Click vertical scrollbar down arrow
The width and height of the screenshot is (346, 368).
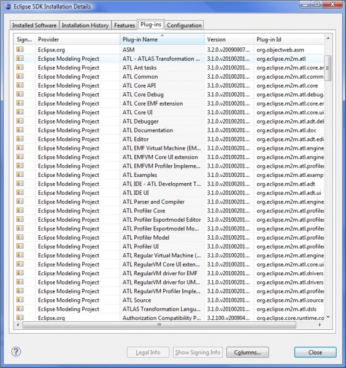(x=328, y=317)
